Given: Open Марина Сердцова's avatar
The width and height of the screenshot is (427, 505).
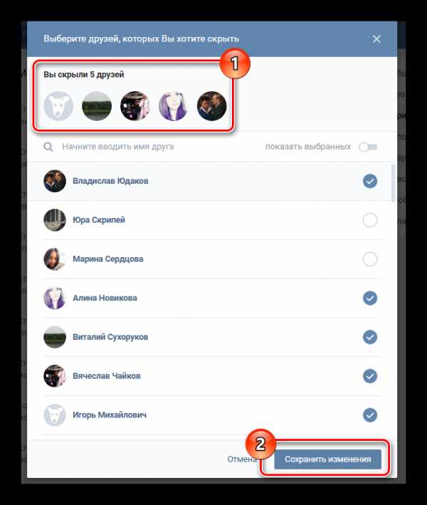Looking at the screenshot, I should click(x=55, y=259).
